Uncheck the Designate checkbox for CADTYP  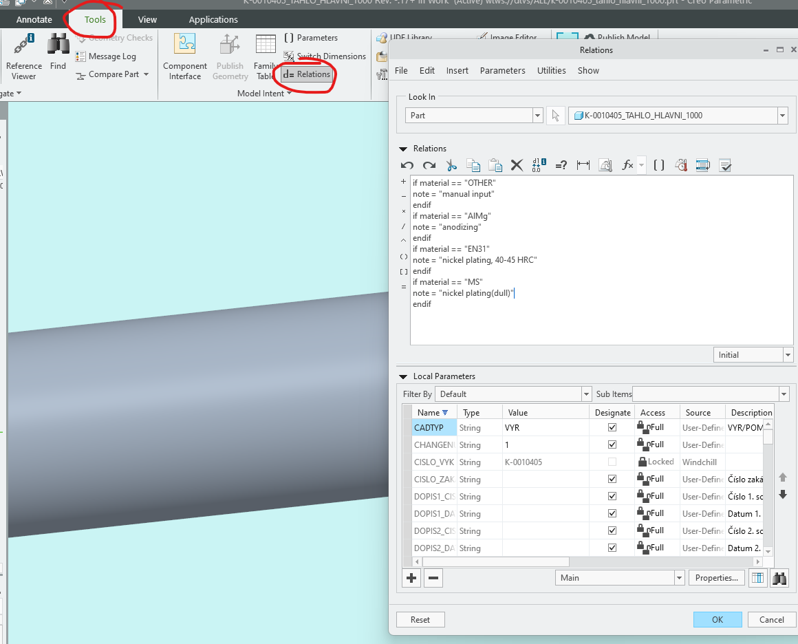click(x=612, y=427)
